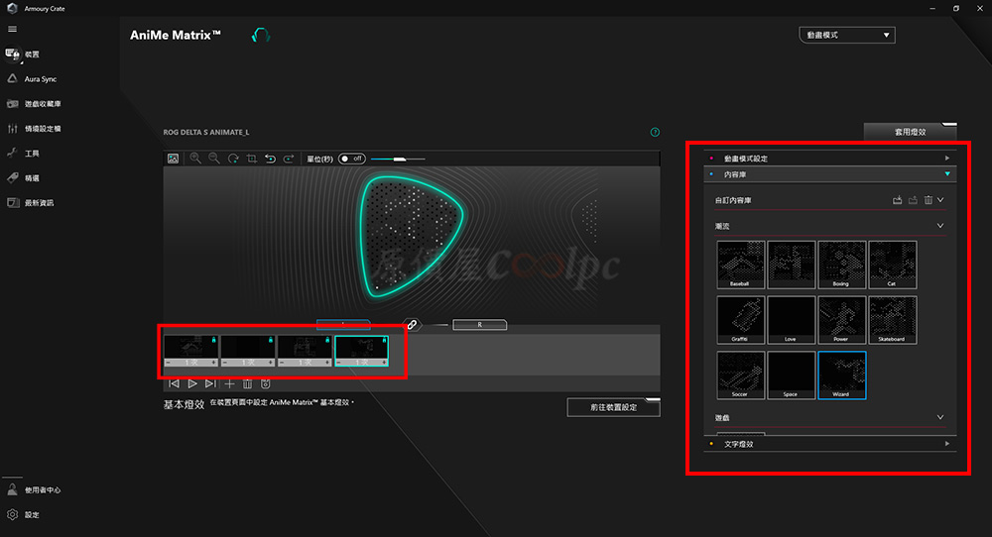Collapse the 自訂內容庫 chevron

click(x=940, y=200)
